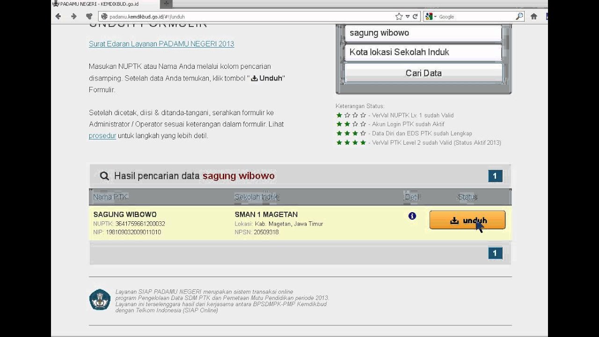Image resolution: width=599 pixels, height=337 pixels.
Task: Go back with the browser back arrow
Action: (58, 16)
